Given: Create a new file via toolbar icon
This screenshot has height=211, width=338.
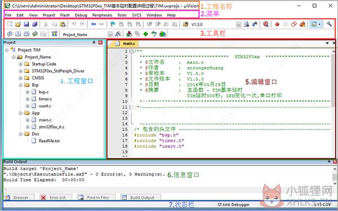Looking at the screenshot, I should coord(10,24).
